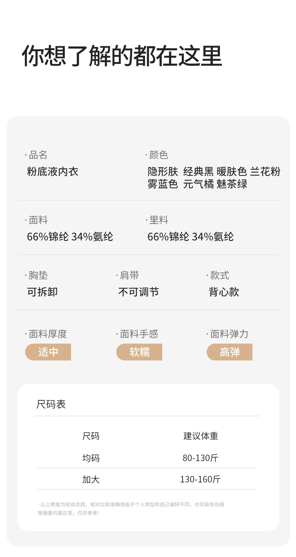
Task: Click the 高弹 elasticity badge
Action: [229, 352]
